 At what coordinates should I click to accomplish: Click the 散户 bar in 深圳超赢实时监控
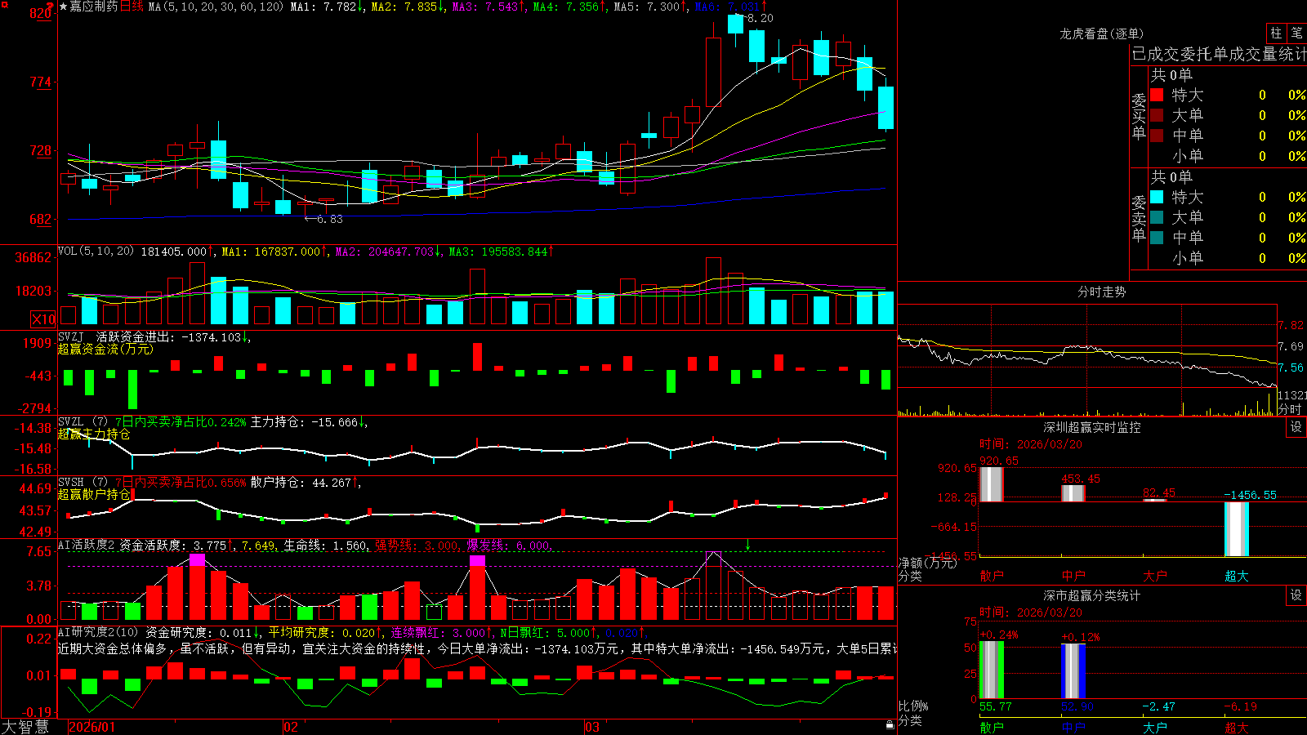(x=991, y=484)
